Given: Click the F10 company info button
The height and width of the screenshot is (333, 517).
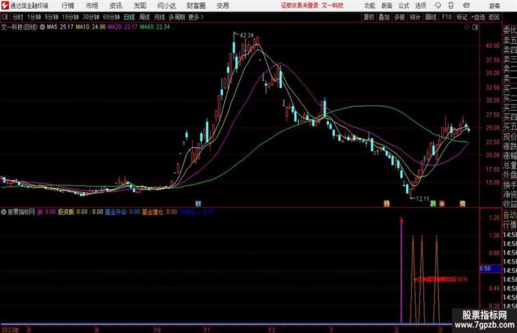Looking at the screenshot, I should click(x=447, y=17).
